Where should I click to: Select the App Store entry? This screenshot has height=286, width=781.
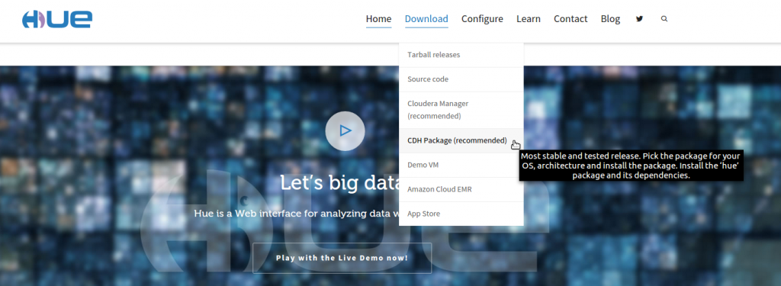461,214
